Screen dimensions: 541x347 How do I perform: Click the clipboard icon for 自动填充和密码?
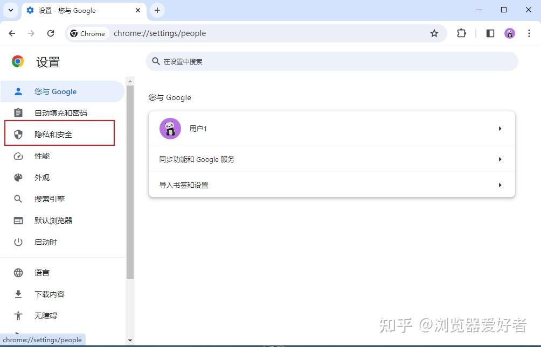click(x=18, y=112)
